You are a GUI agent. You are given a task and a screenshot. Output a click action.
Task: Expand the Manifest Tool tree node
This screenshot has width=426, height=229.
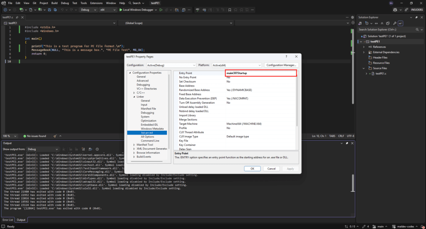click(x=134, y=144)
